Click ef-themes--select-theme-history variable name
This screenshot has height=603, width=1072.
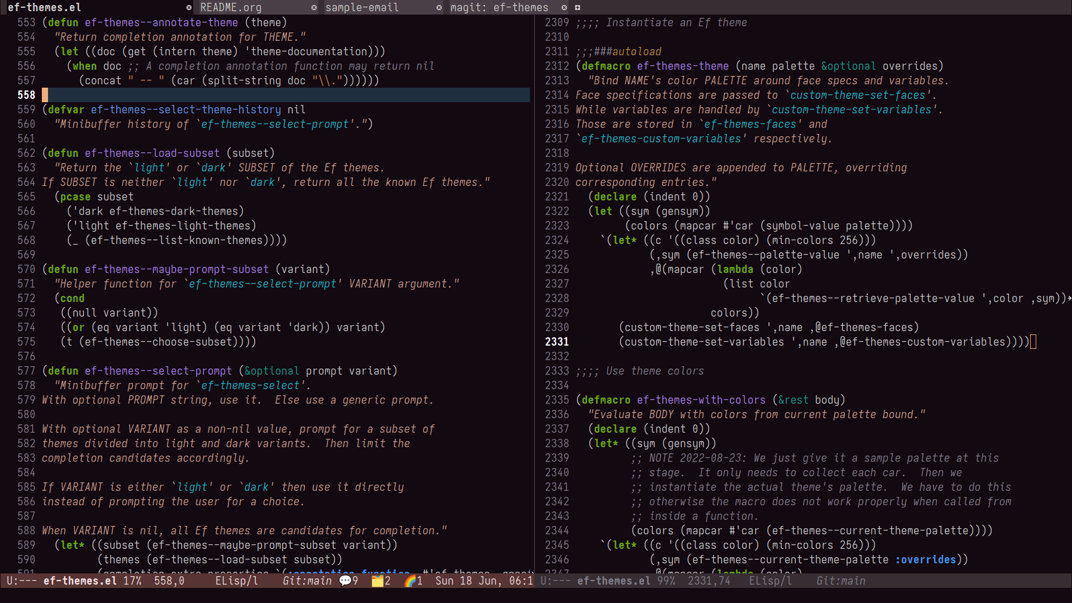tap(186, 109)
